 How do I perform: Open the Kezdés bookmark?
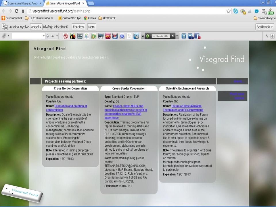point(90,18)
